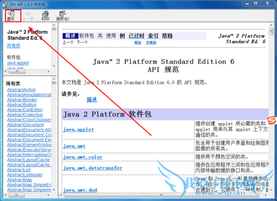Click the Print (打印) toolbar icon
This screenshot has height=201, width=277.
45,15
